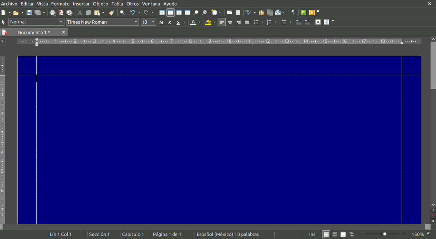Launch PlanMaker via orange S icon

pyautogui.click(x=312, y=13)
